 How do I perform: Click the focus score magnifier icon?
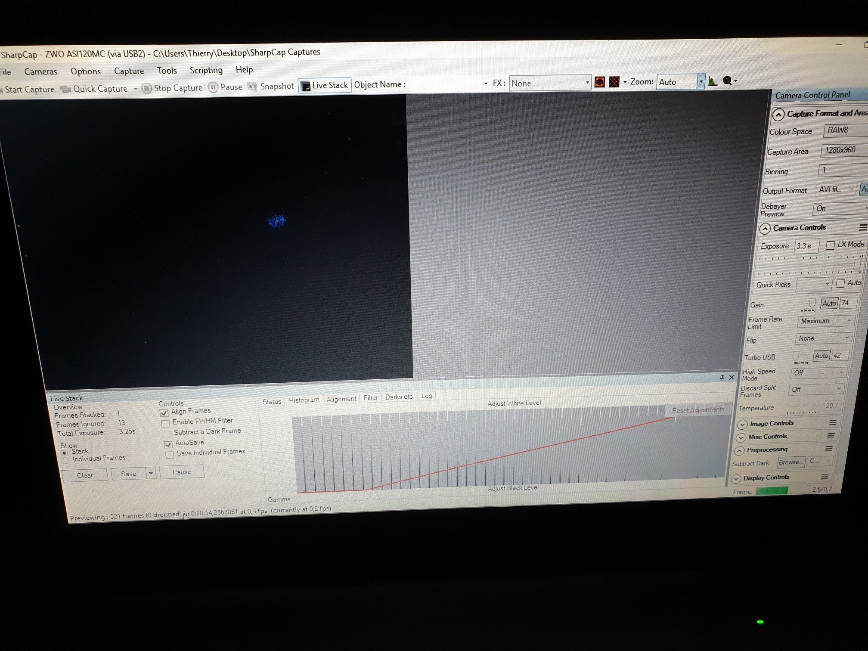tap(728, 81)
